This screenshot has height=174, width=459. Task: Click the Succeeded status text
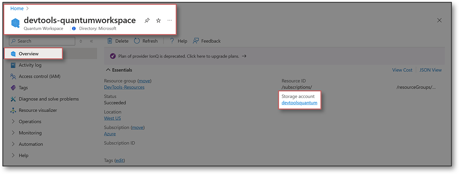[x=115, y=103]
